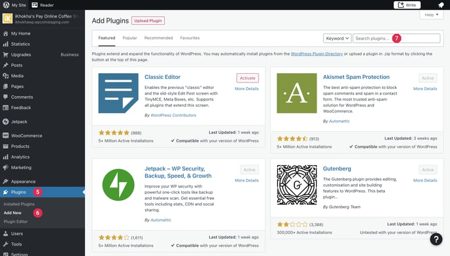Open More Details for Jetpack plugin

(247, 180)
